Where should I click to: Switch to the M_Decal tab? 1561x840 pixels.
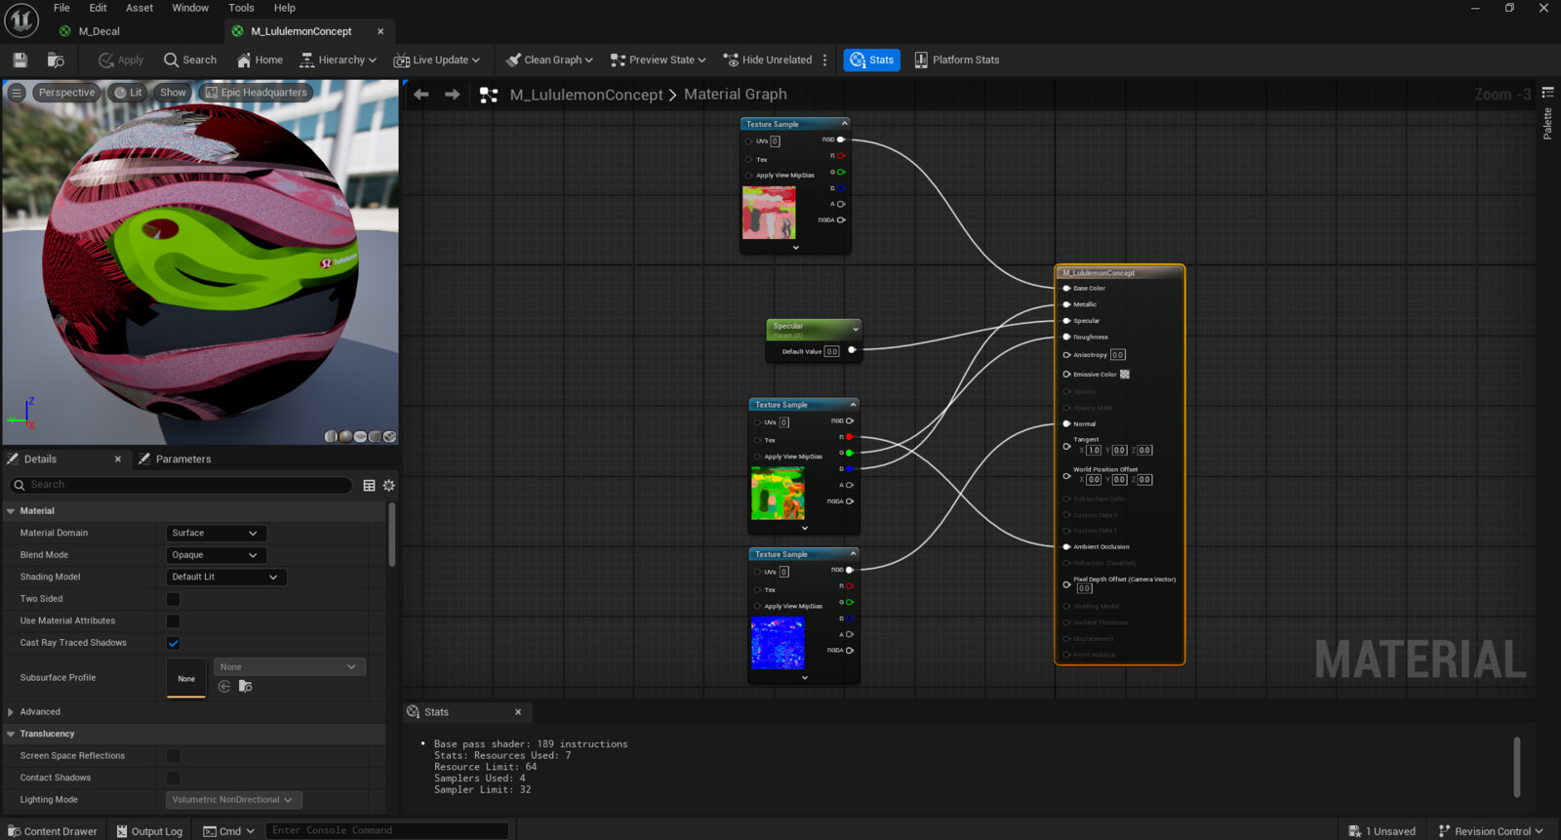tap(99, 31)
